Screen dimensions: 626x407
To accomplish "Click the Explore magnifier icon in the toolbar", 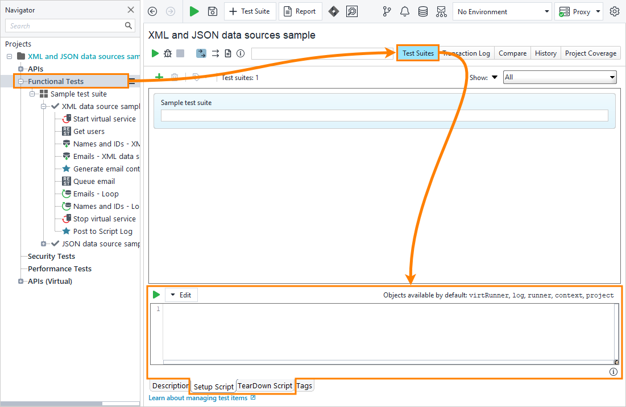I will [352, 11].
